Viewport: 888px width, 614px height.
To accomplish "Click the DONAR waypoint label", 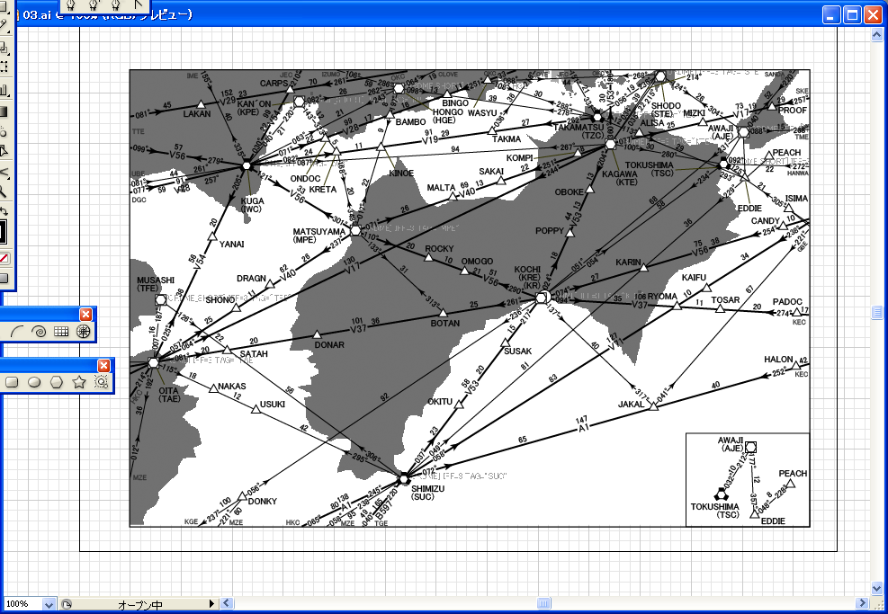I will tap(329, 345).
